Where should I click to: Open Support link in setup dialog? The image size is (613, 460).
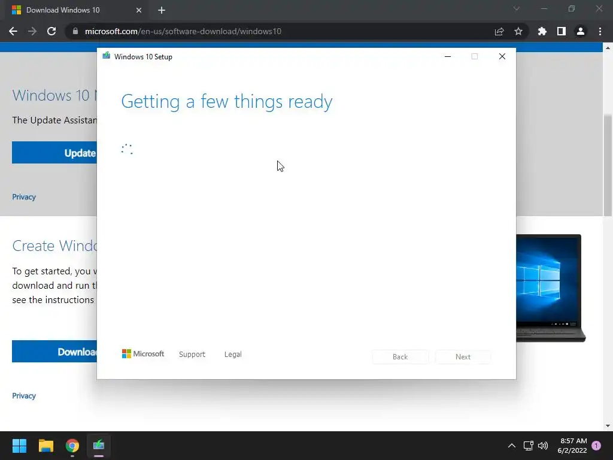pos(192,355)
